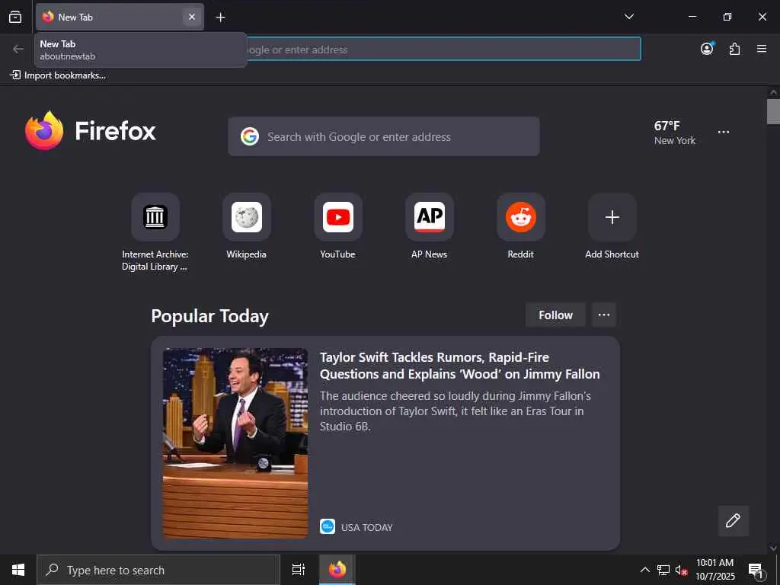Viewport: 780px width, 585px height.
Task: Open the hamburger application menu
Action: [x=762, y=49]
